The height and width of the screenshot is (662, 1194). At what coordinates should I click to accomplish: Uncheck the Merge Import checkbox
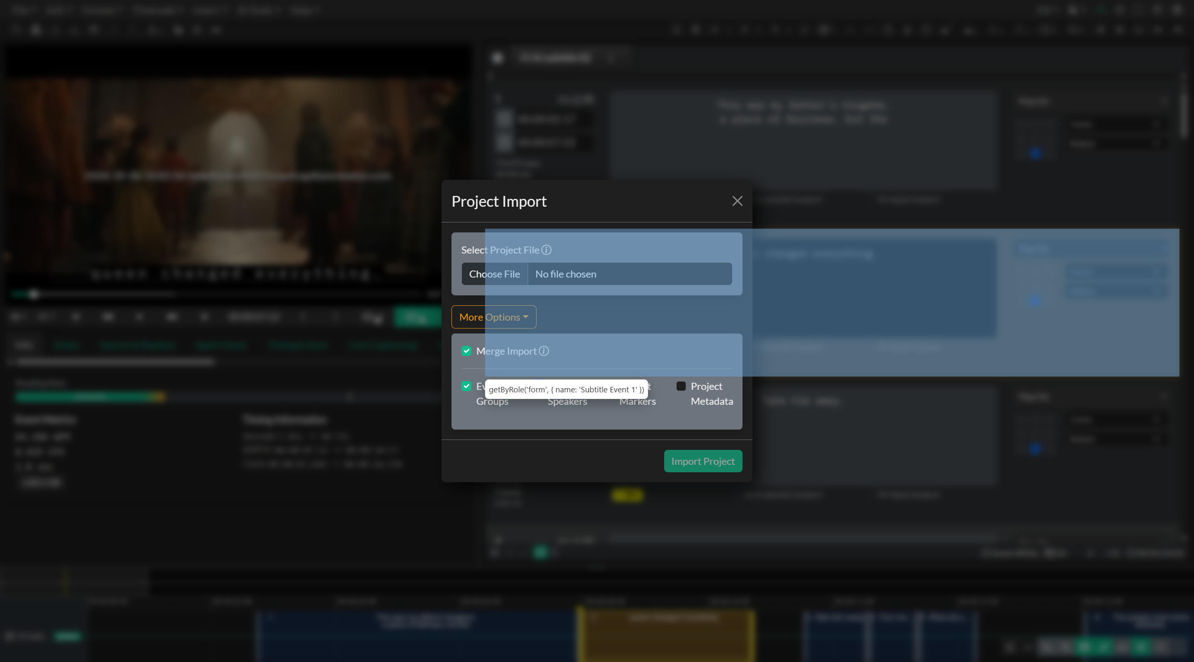pos(466,351)
